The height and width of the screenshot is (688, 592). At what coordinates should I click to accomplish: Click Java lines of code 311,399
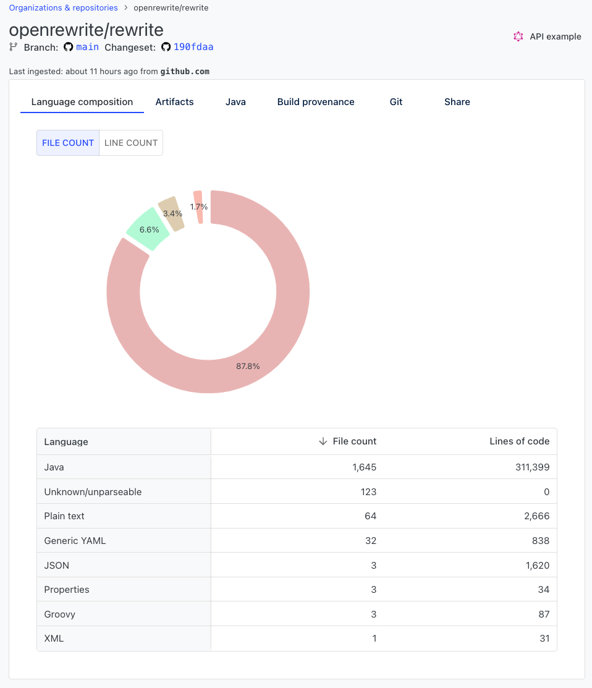pyautogui.click(x=532, y=467)
